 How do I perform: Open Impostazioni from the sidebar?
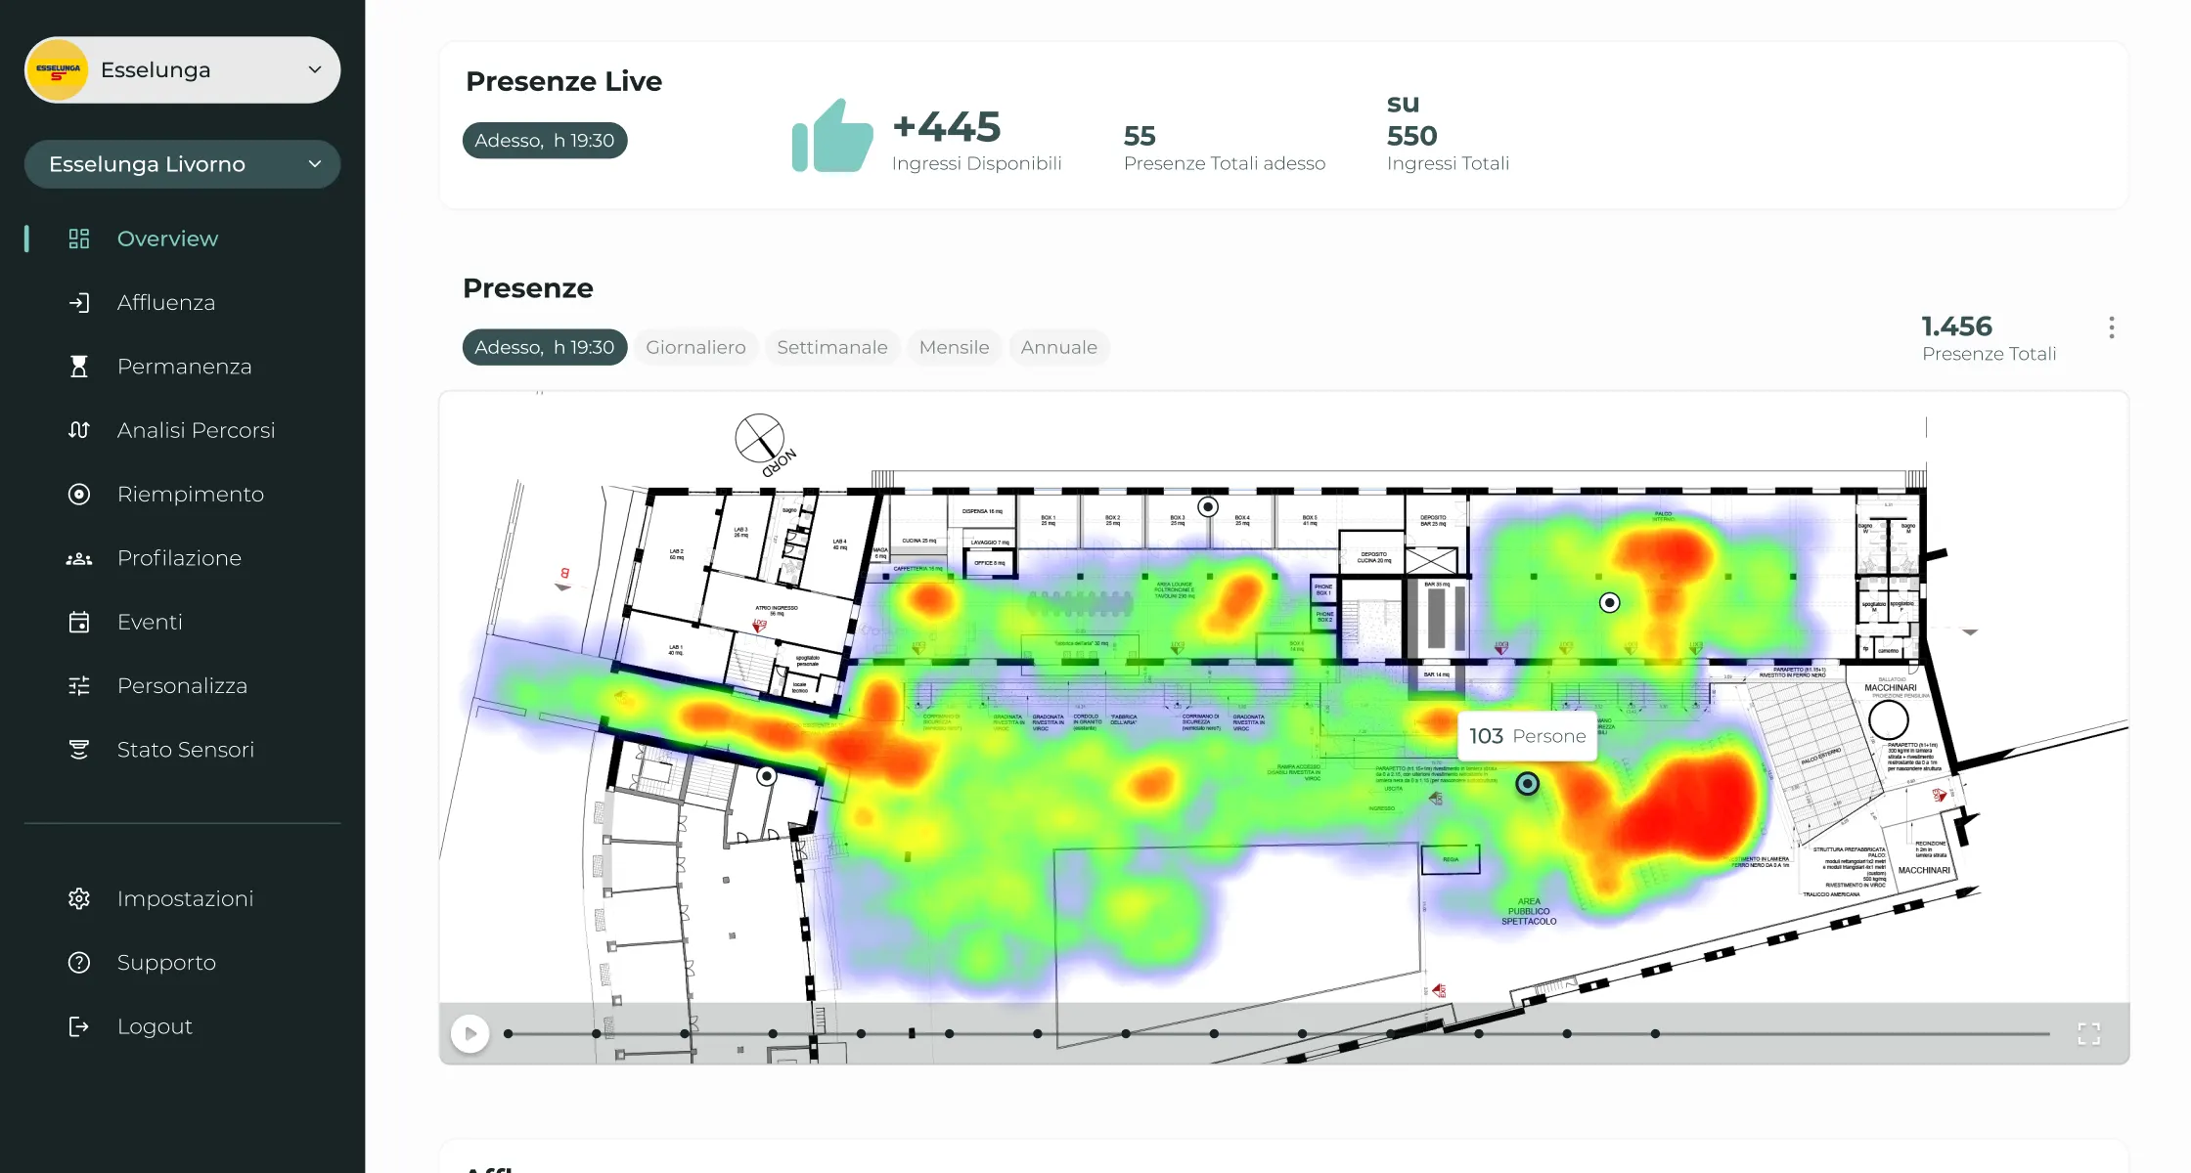pyautogui.click(x=185, y=898)
